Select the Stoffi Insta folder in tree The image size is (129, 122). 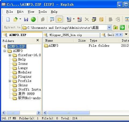(x=30, y=89)
